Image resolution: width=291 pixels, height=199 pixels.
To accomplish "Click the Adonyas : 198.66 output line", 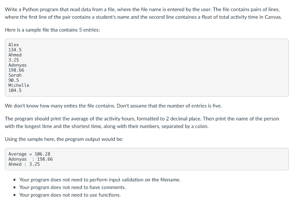I will (31, 159).
